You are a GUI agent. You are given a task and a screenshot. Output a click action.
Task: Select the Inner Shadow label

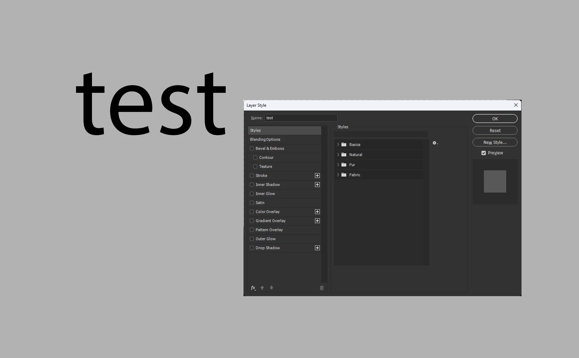(268, 185)
